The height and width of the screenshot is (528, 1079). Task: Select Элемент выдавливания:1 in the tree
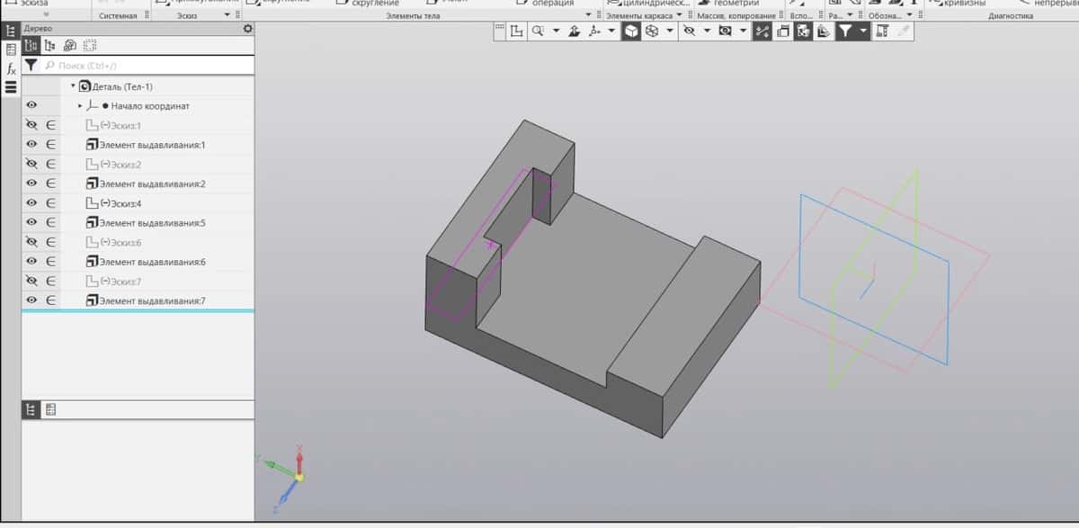click(153, 145)
